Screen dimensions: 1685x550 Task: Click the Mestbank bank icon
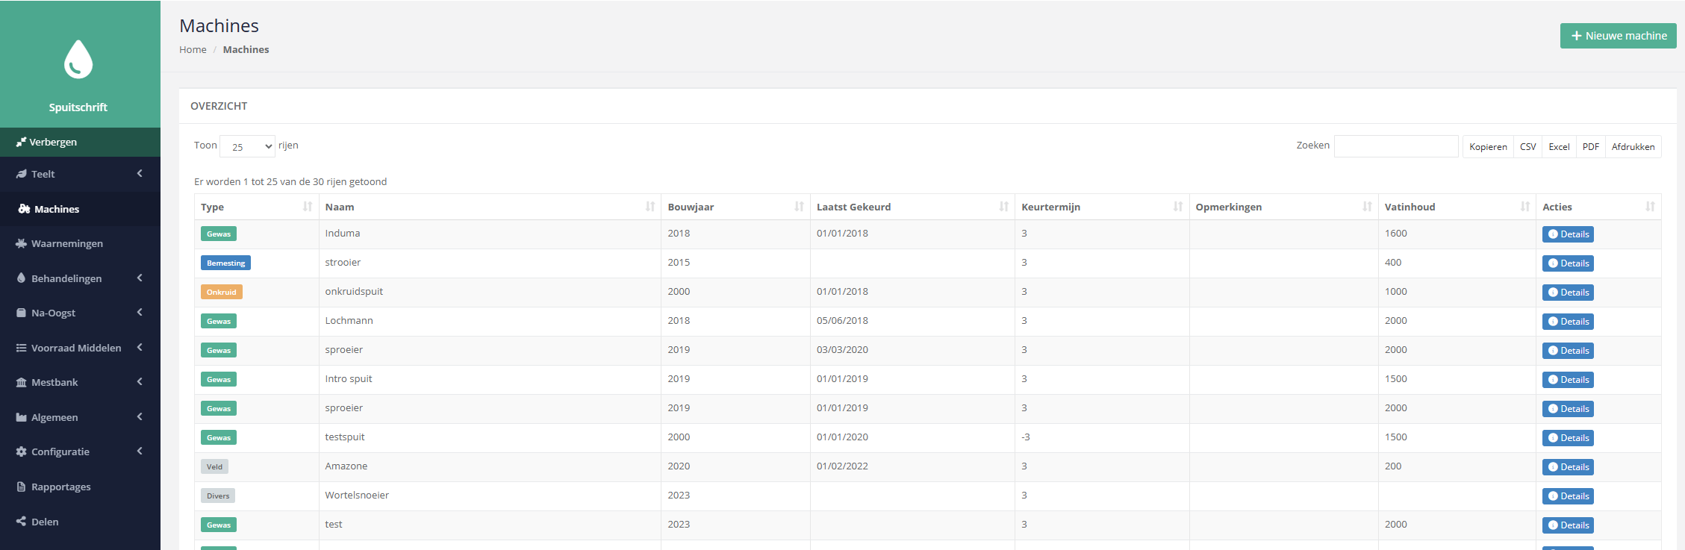point(22,382)
